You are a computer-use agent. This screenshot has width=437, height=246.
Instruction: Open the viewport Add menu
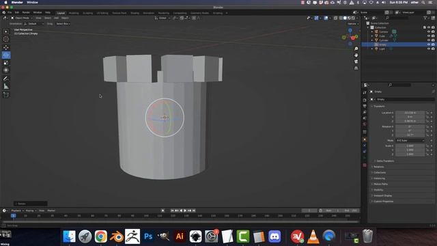click(56, 18)
